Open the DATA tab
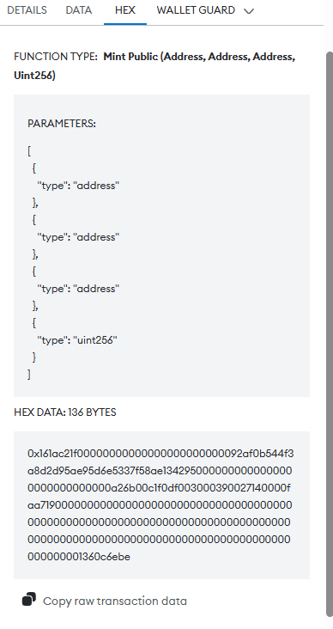This screenshot has height=629, width=333. click(x=79, y=10)
